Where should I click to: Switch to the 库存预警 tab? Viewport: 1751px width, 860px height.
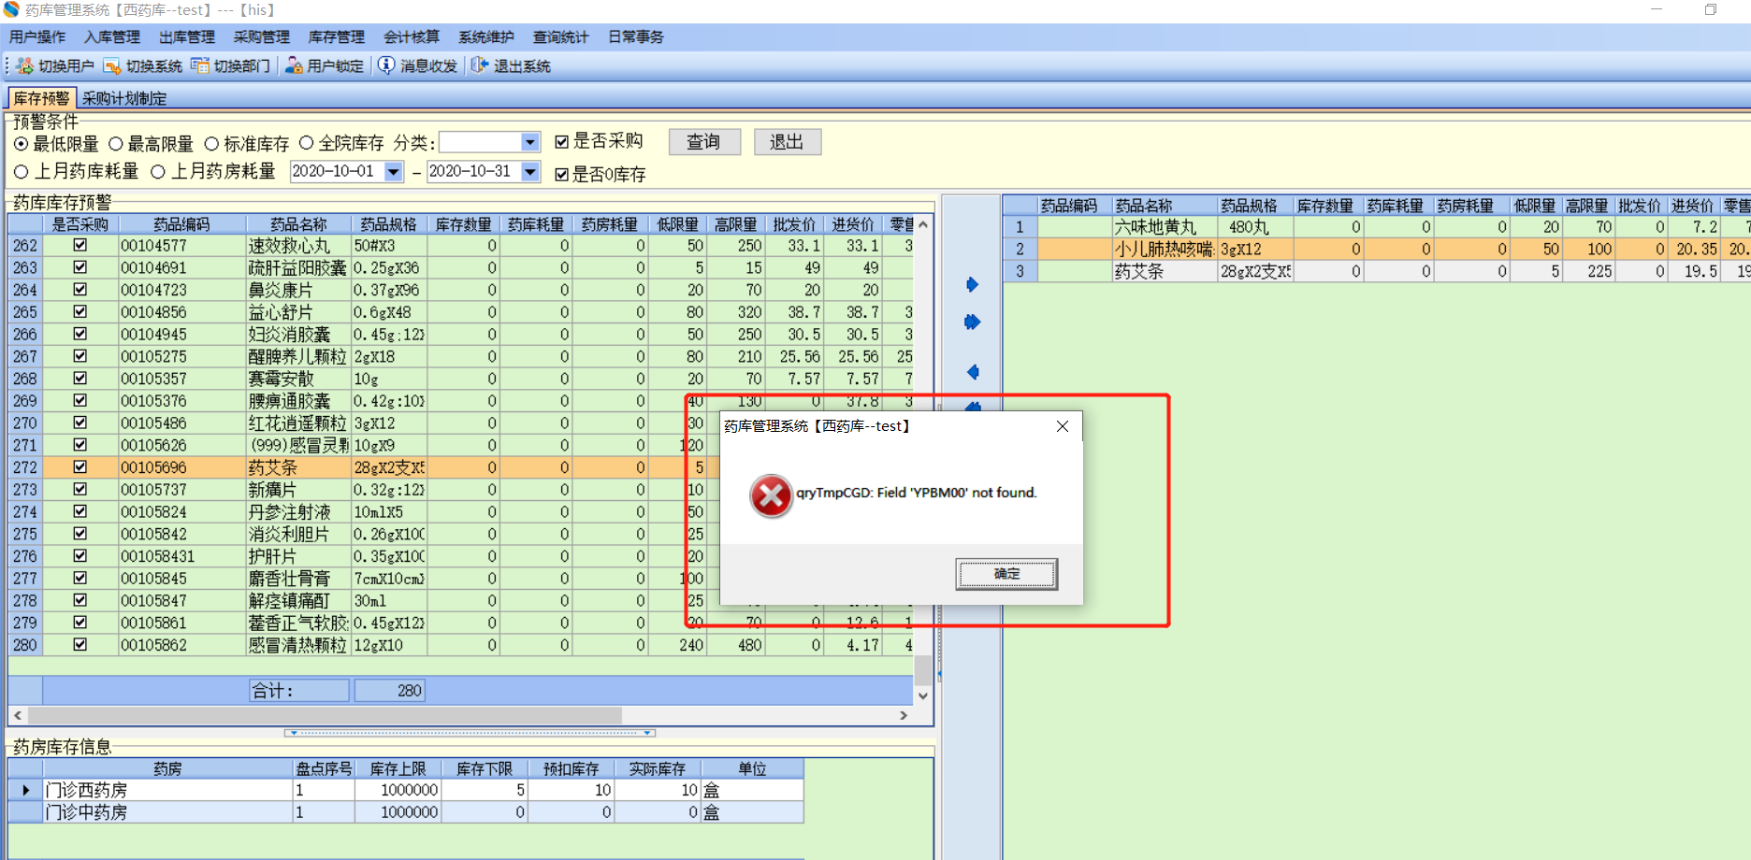(41, 98)
